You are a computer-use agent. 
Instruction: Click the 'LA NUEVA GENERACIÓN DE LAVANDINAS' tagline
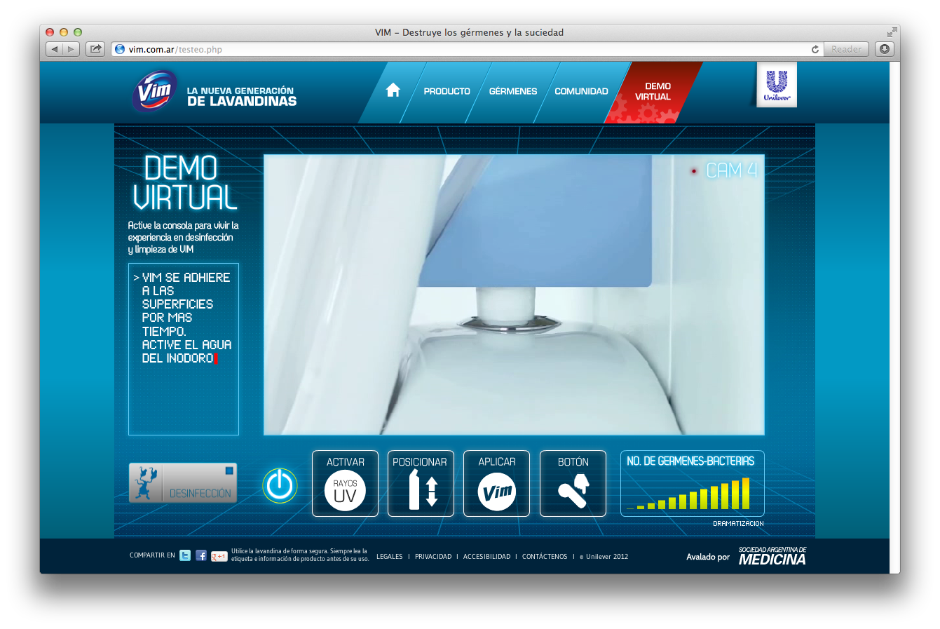point(242,96)
